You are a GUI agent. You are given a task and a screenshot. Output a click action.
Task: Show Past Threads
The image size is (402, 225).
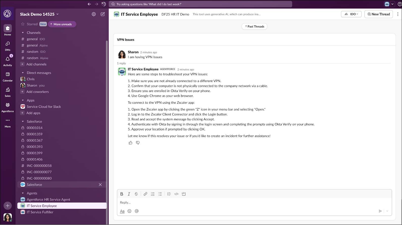click(x=254, y=26)
